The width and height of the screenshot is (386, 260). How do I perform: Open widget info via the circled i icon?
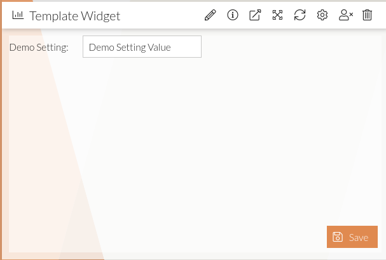coord(233,15)
